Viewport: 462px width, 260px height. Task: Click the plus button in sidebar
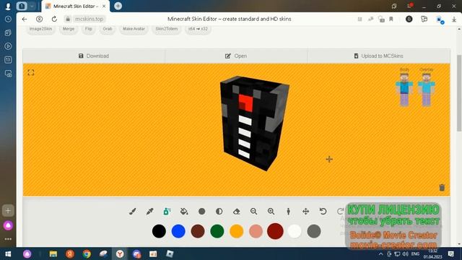click(8, 211)
